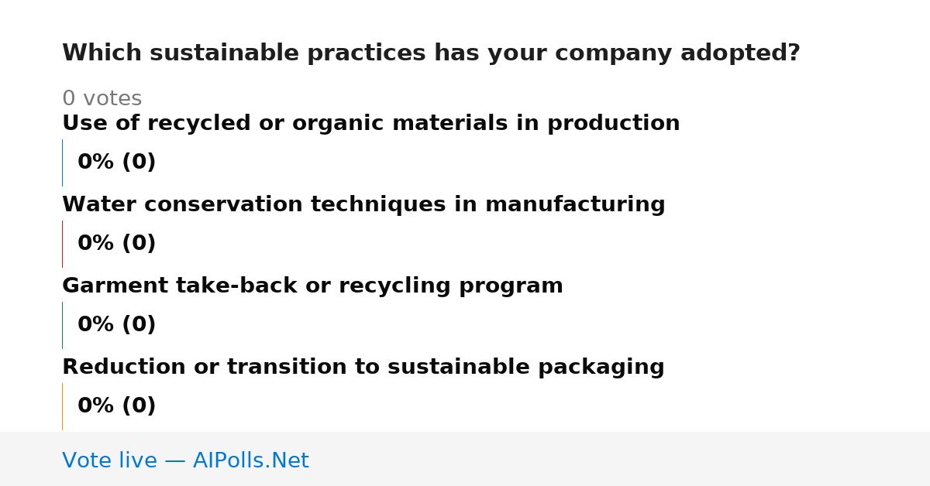Click the (0) vote count under recycled materials
The width and height of the screenshot is (930, 486).
click(x=139, y=163)
